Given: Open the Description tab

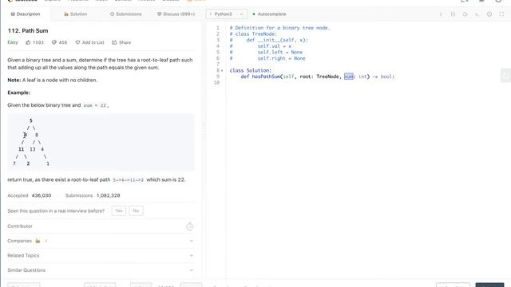Looking at the screenshot, I should click(x=26, y=14).
